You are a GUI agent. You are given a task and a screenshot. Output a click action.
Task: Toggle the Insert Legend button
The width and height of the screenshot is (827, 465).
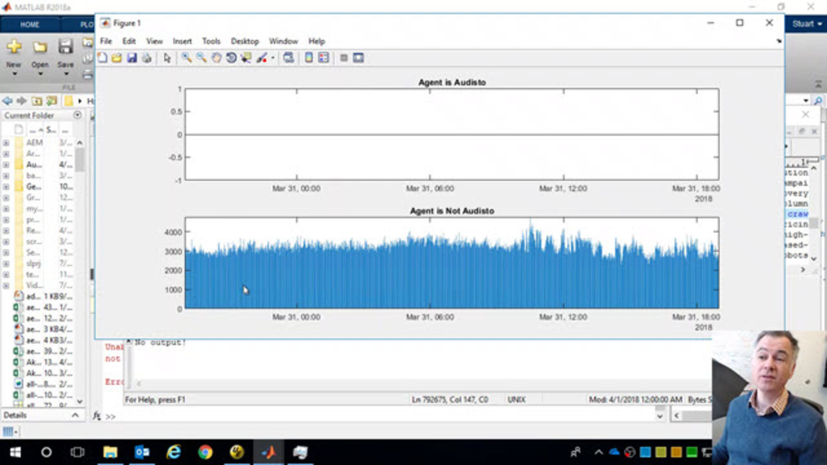pyautogui.click(x=324, y=58)
